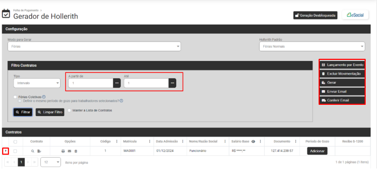Screen dimensions: 377x172
Task: Click the print icon in the Opções column
Action: click(x=63, y=151)
